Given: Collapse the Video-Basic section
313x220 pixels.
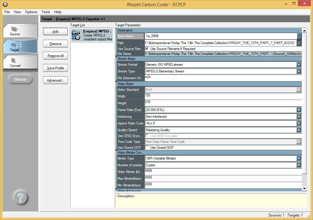Looking at the screenshot, I should point(209,84).
